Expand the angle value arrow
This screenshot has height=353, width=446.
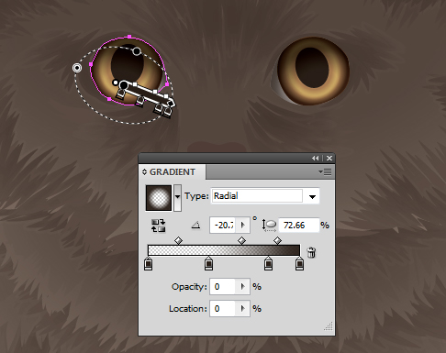[x=243, y=226]
